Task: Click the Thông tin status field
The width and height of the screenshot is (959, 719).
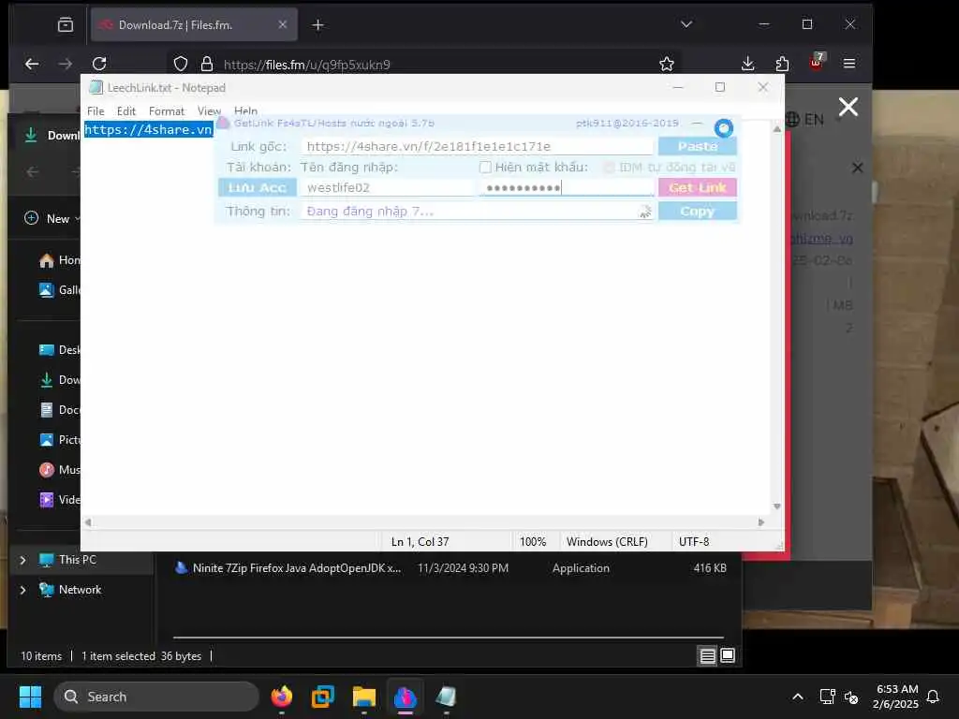Action: (477, 211)
